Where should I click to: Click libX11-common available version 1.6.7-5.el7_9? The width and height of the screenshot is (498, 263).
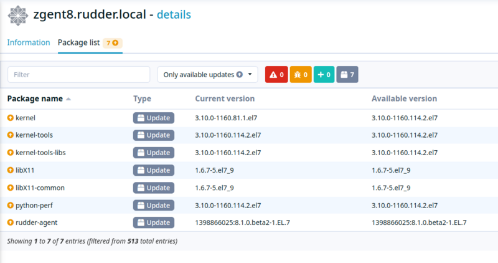coord(391,188)
